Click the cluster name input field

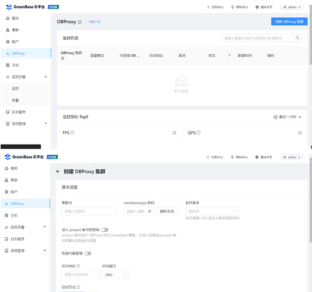pos(89,211)
